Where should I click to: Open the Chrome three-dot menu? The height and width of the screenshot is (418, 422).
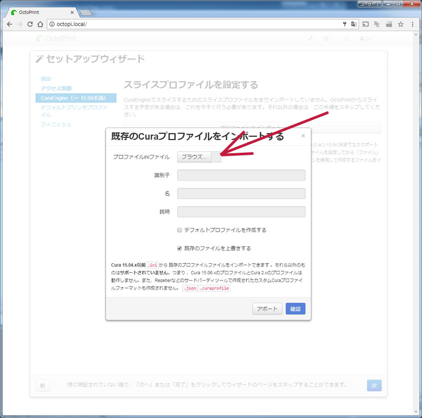pos(413,24)
